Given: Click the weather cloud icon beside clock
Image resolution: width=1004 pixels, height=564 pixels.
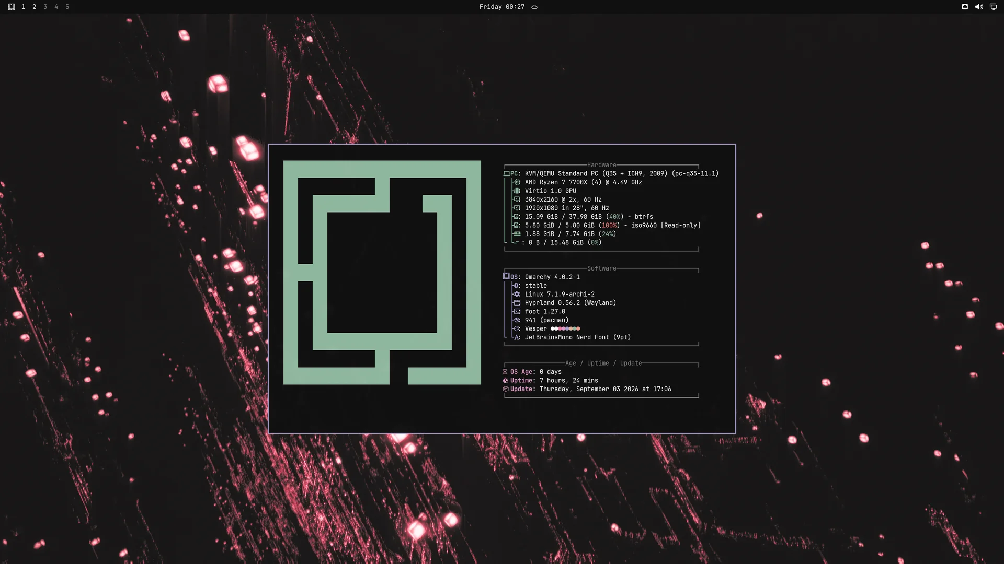Looking at the screenshot, I should click(x=534, y=7).
